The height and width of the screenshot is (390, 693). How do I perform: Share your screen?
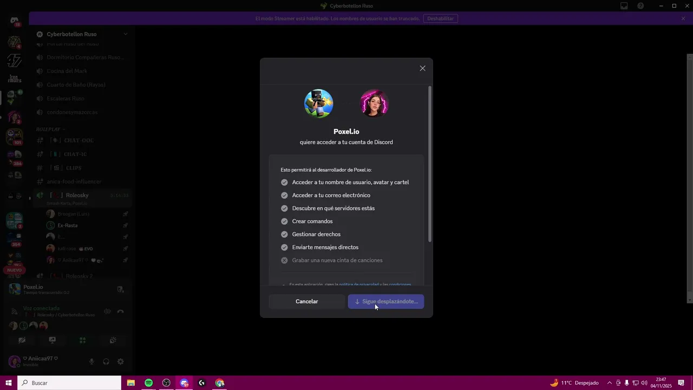[x=52, y=340]
